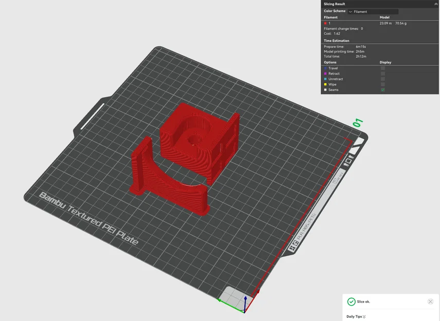Select the red box-shaped sliced model
Viewport: 440px width, 321px height.
(x=200, y=143)
